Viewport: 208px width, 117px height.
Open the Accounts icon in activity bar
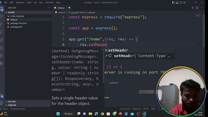[1, 95]
